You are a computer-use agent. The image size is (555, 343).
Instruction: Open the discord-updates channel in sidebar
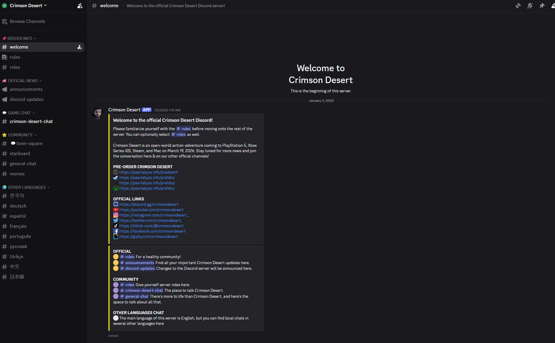pyautogui.click(x=42, y=99)
